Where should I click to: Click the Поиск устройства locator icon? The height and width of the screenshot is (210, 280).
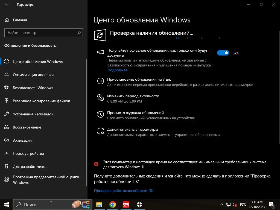(7, 153)
